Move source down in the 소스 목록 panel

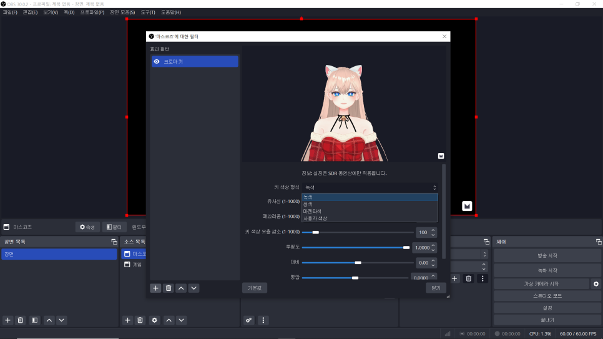coord(182,320)
